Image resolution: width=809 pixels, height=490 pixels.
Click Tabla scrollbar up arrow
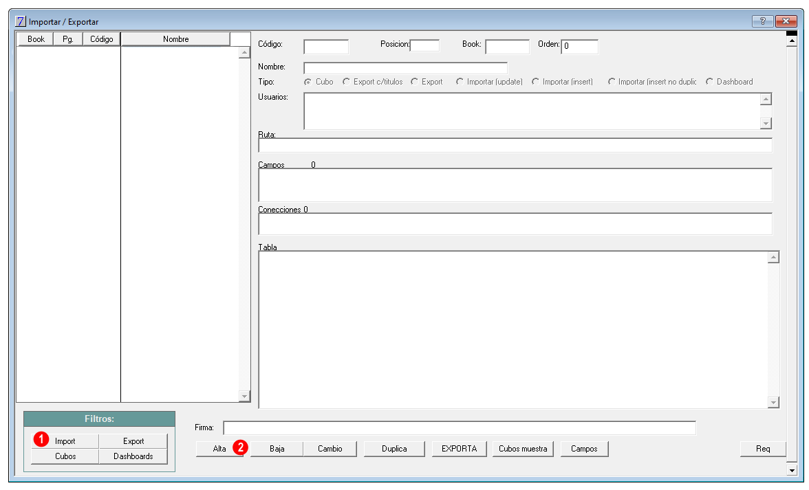[773, 257]
